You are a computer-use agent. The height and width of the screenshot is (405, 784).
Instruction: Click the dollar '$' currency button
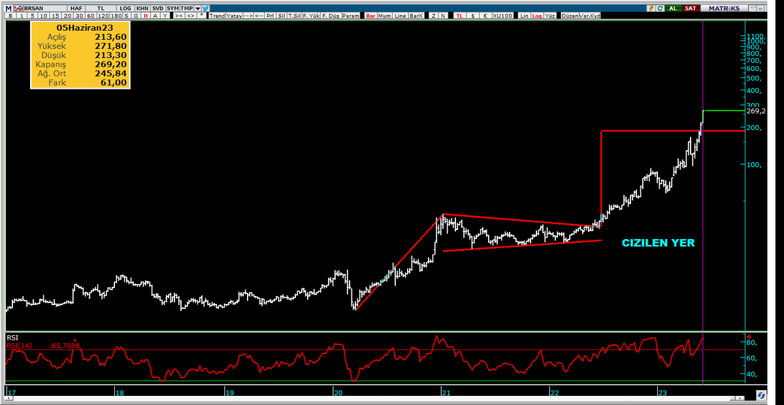tap(473, 16)
